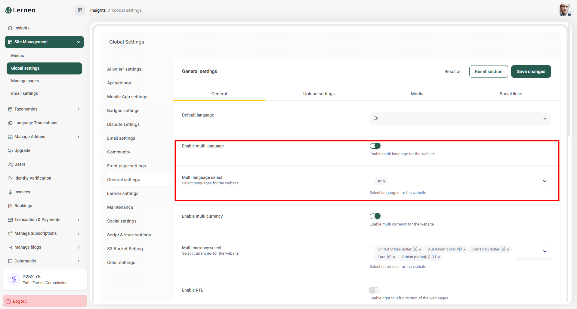The width and height of the screenshot is (577, 309).
Task: Enable the RTL toggle switch
Action: pos(375,290)
